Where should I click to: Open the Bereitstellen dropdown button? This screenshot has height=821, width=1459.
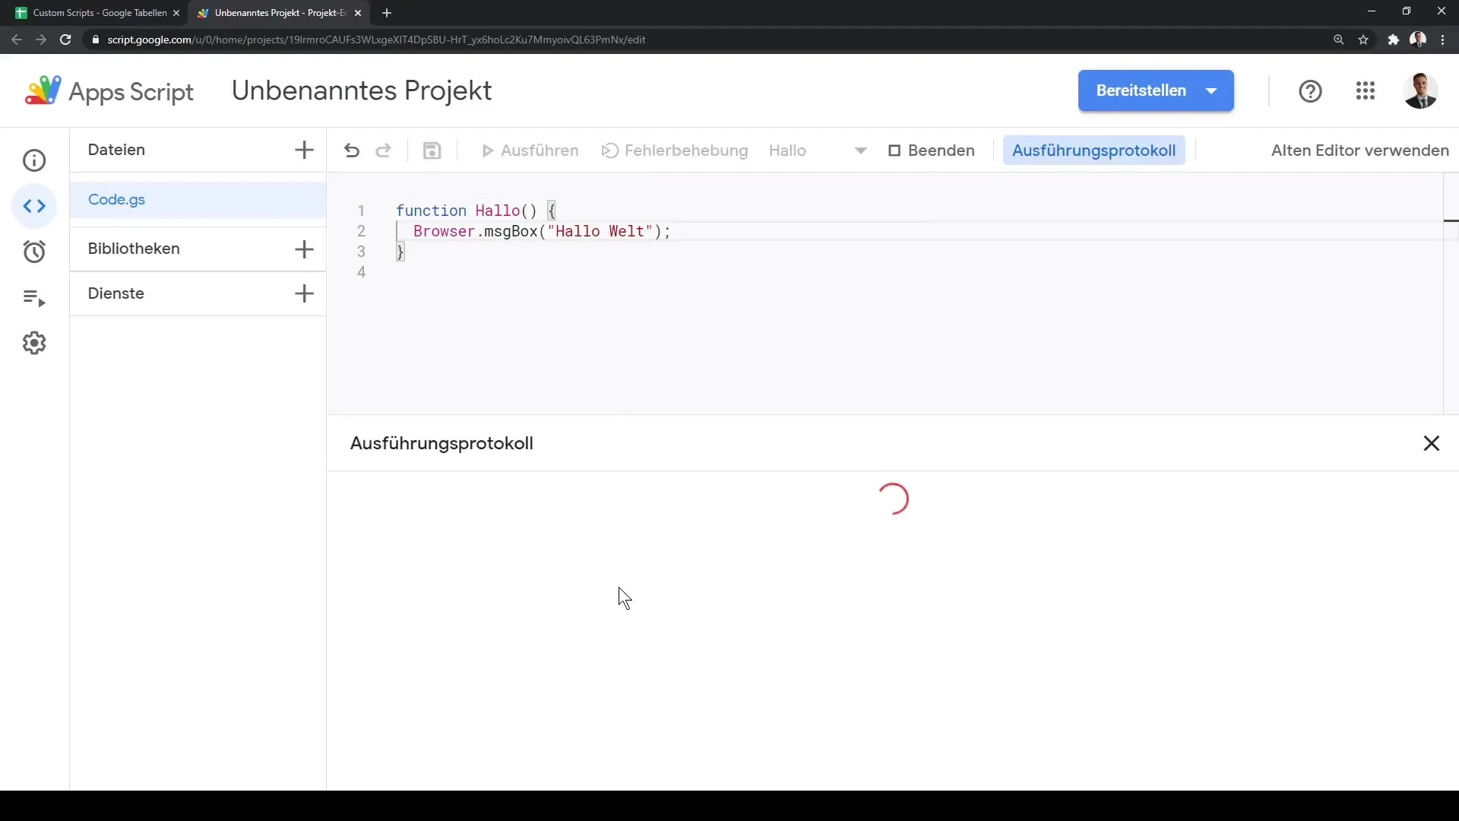(x=1155, y=90)
